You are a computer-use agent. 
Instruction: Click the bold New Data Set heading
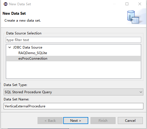click(14, 13)
